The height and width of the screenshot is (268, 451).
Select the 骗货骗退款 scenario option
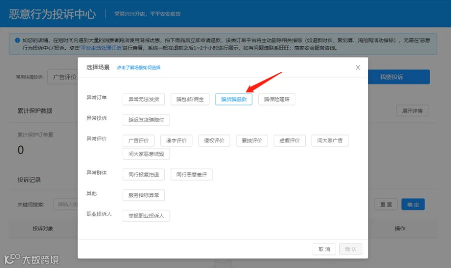click(x=234, y=99)
